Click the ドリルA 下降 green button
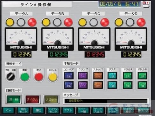This screenshot has width=155, height=116. [128, 85]
